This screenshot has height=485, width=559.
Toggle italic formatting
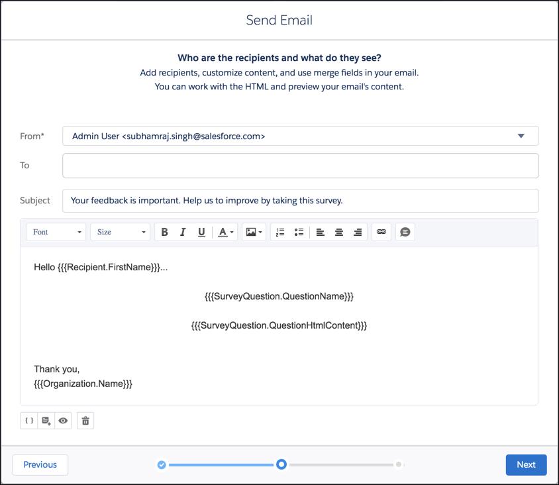click(x=183, y=232)
